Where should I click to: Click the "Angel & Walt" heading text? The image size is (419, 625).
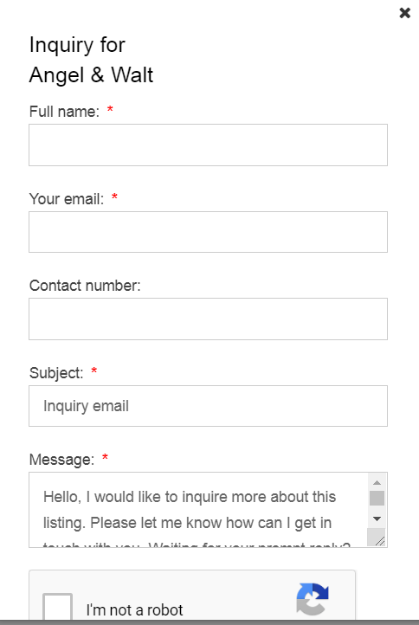(x=91, y=75)
